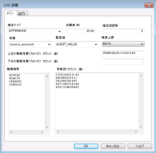Expand the 精度上限 BOTH dropdown

[x=123, y=44]
